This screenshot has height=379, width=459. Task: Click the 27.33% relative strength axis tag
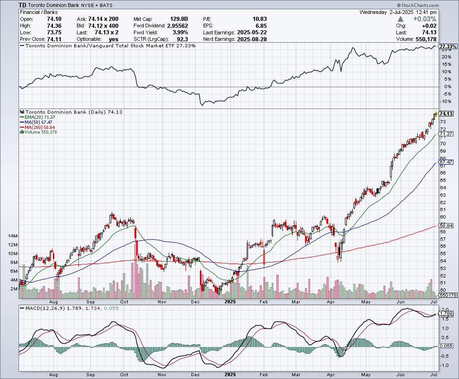(448, 46)
